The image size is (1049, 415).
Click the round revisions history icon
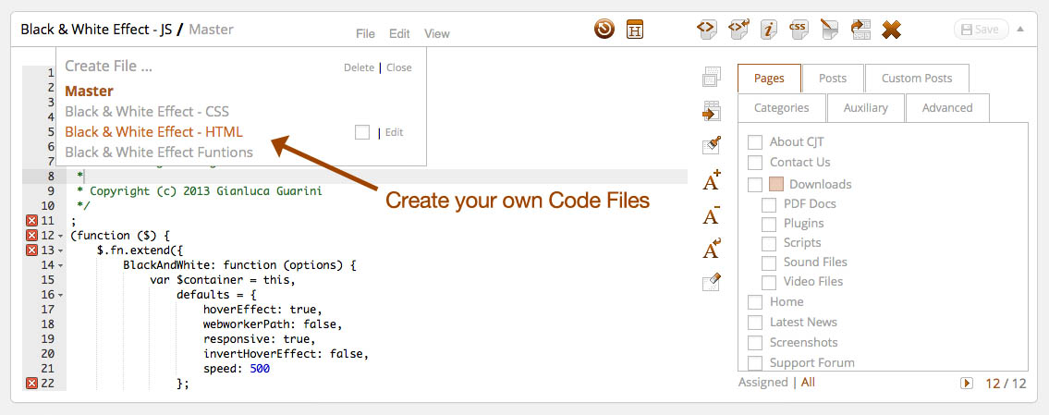click(x=604, y=30)
